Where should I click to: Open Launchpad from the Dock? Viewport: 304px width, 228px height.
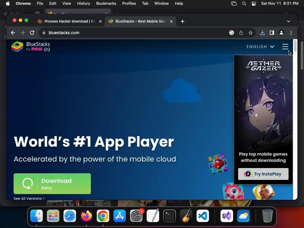click(53, 216)
